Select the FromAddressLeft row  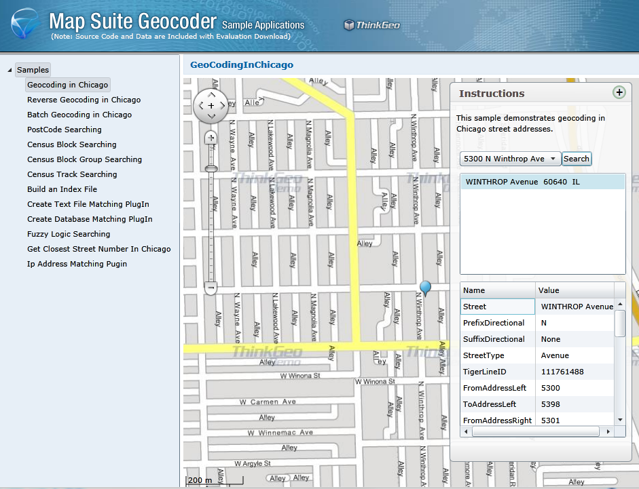point(537,388)
